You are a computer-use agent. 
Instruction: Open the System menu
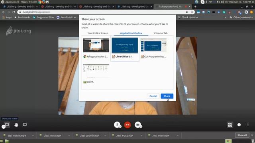(33, 2)
